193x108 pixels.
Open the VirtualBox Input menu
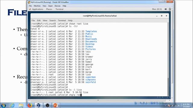point(50,6)
